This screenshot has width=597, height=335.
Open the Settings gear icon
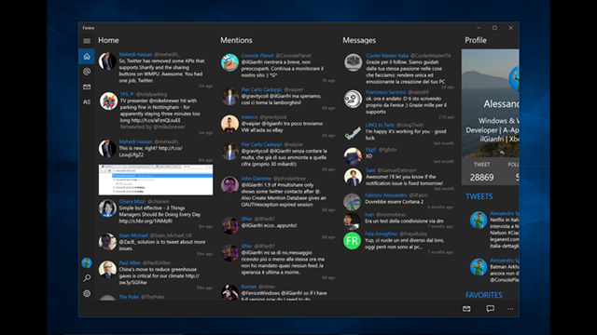pos(87,294)
